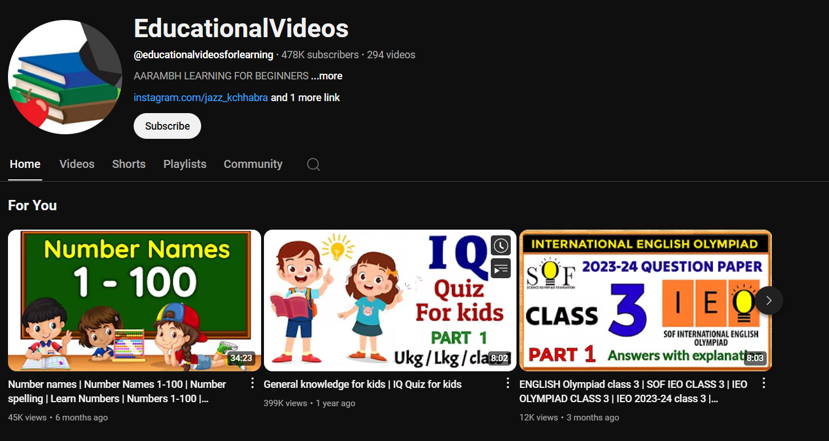Click the 8:02 duration badge
This screenshot has height=441, width=829.
click(499, 358)
